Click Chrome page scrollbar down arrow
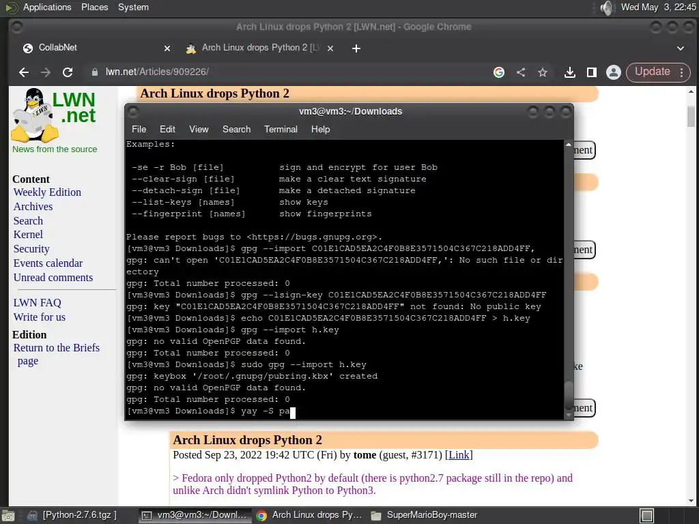699x524 pixels. pyautogui.click(x=691, y=501)
